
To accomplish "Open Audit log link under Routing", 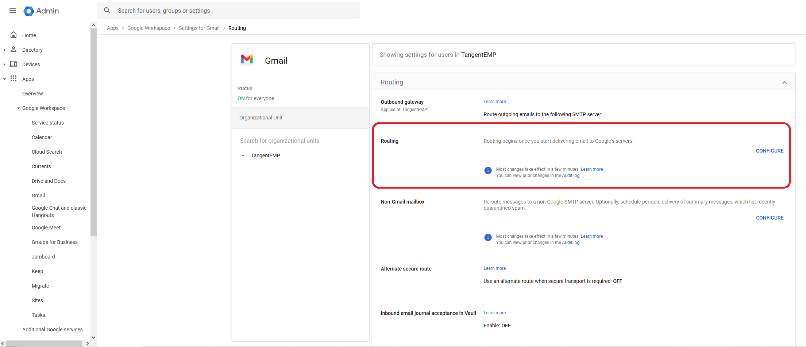I will (x=571, y=176).
